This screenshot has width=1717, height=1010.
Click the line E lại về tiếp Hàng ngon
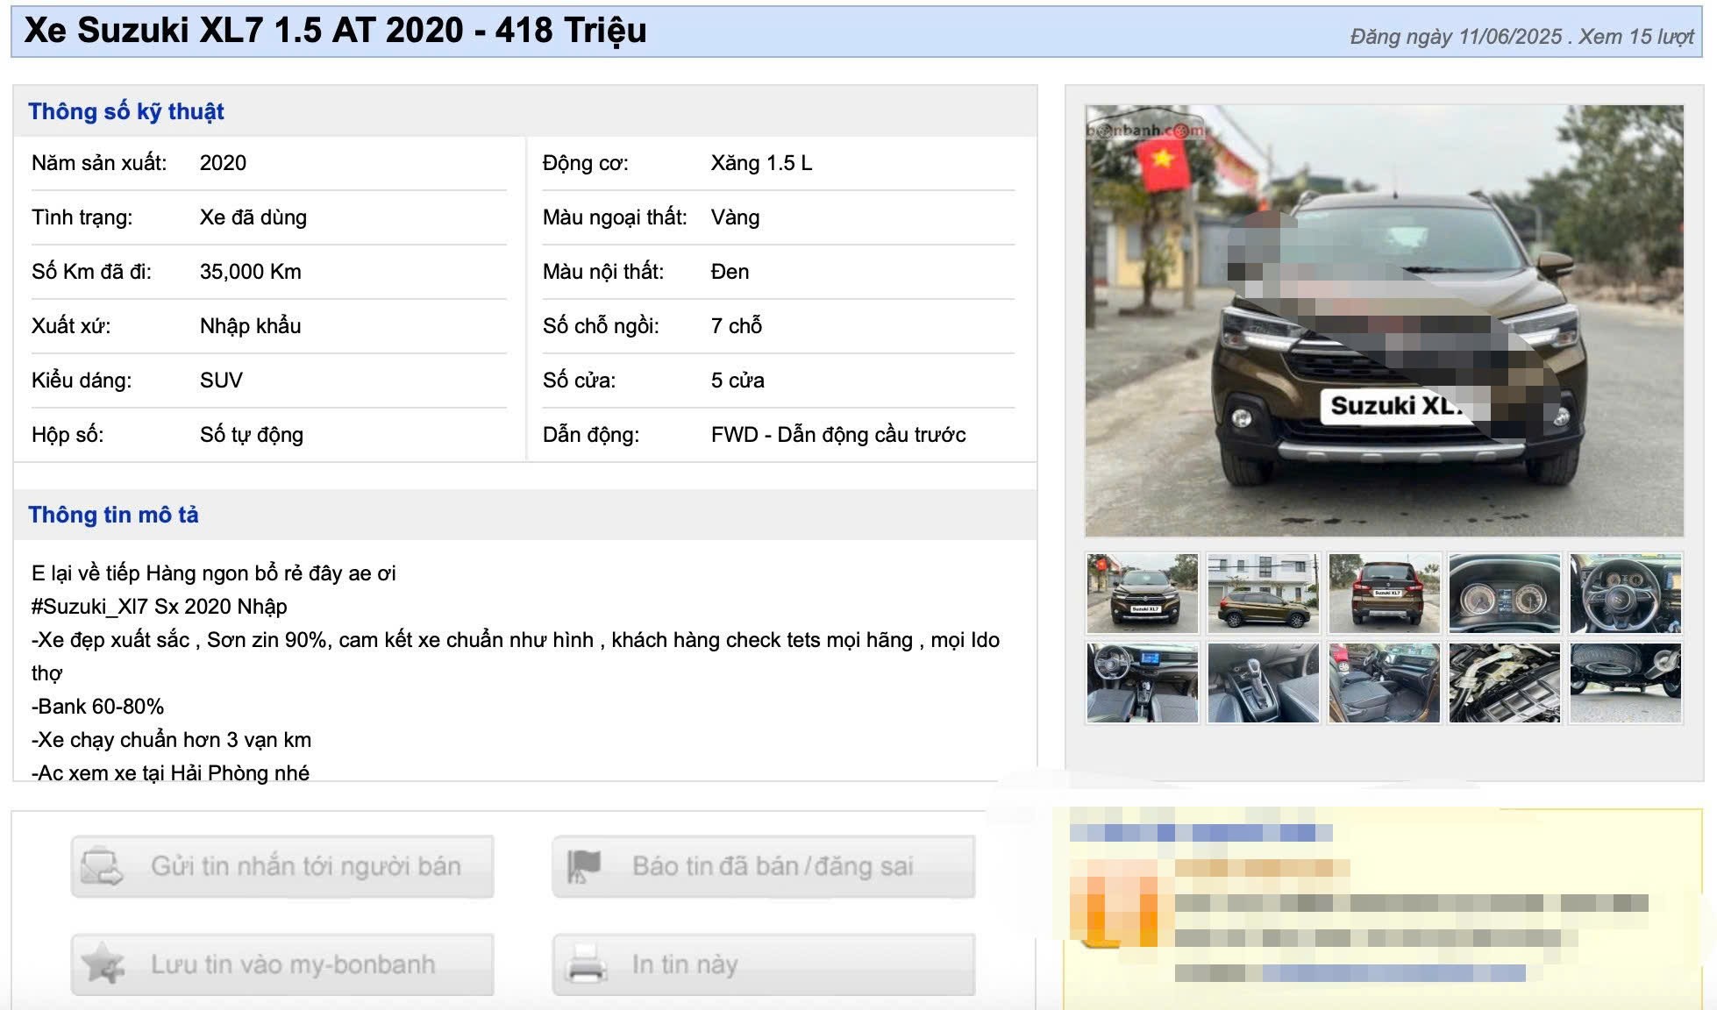click(214, 573)
